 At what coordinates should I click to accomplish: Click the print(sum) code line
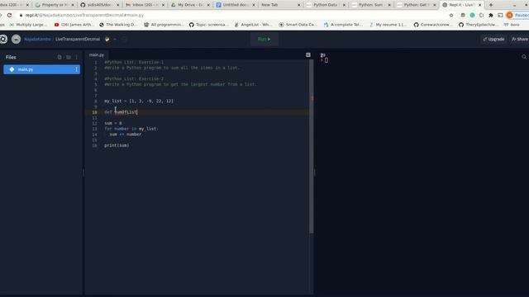tap(117, 145)
